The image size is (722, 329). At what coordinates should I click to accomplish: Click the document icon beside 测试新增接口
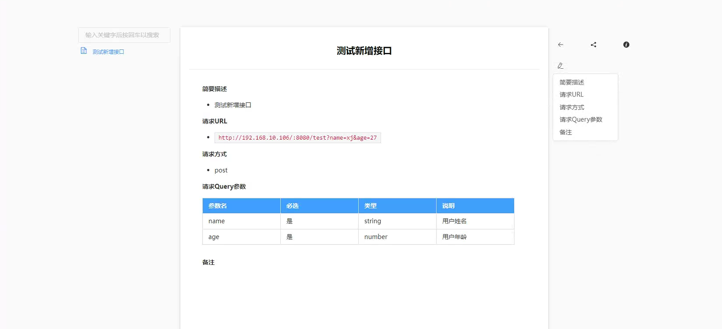point(83,51)
